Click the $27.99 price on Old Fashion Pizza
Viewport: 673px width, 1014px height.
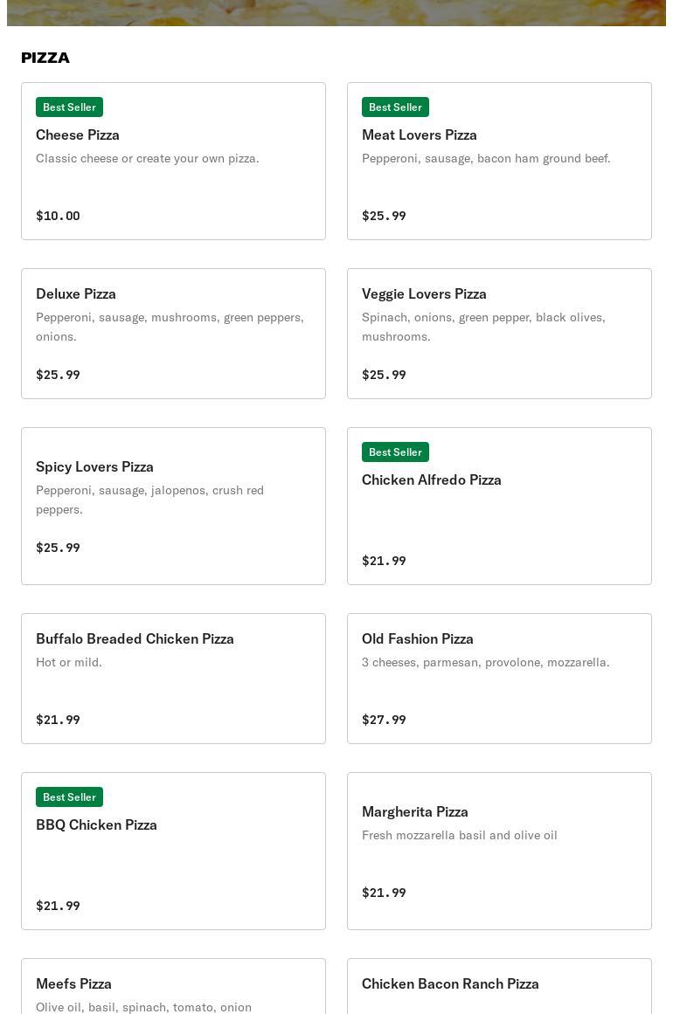(384, 720)
